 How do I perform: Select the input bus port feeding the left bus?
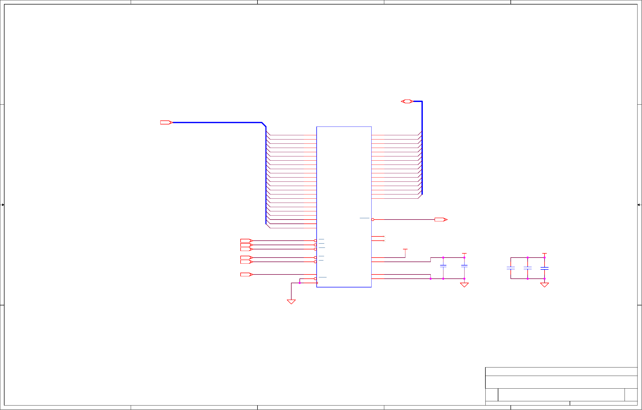(x=167, y=122)
